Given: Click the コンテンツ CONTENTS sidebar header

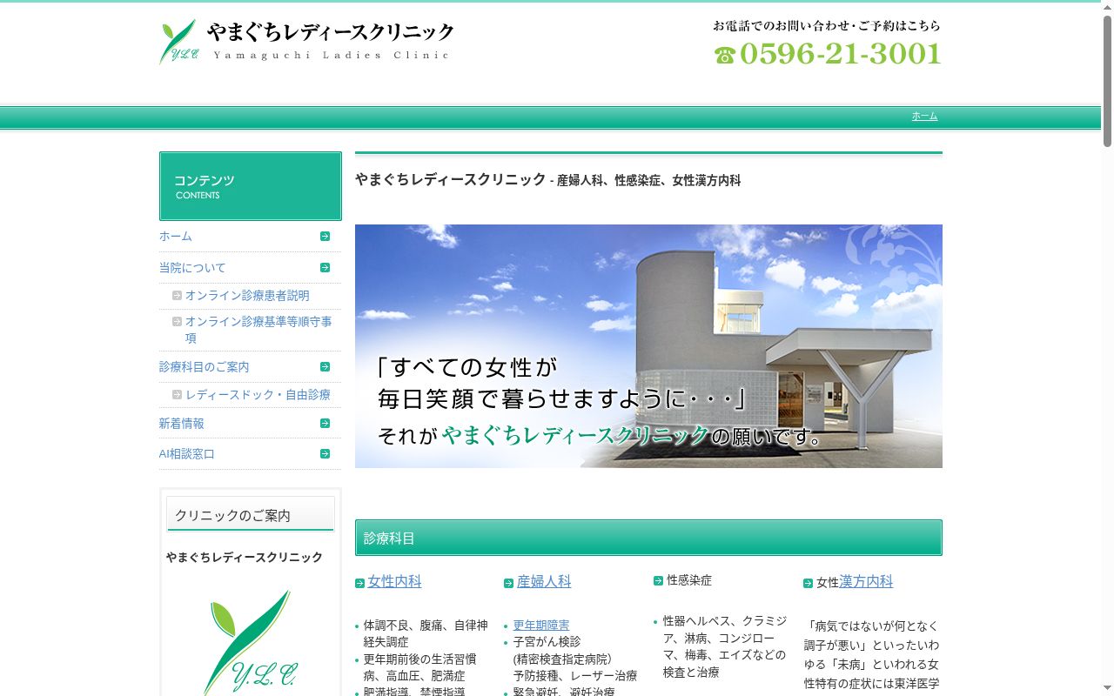Looking at the screenshot, I should click(251, 186).
